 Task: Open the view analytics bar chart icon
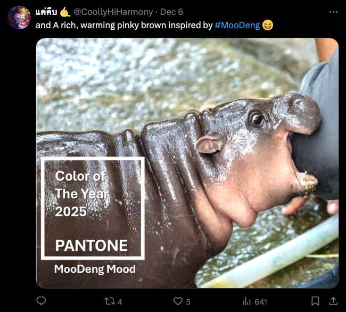(247, 301)
